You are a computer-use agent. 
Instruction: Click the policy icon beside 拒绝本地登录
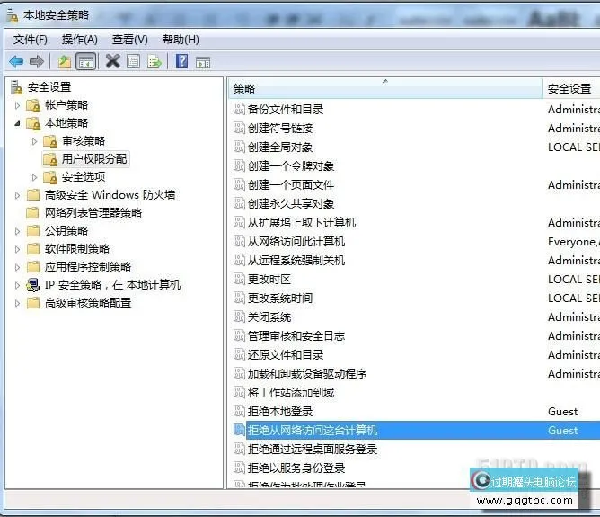239,411
